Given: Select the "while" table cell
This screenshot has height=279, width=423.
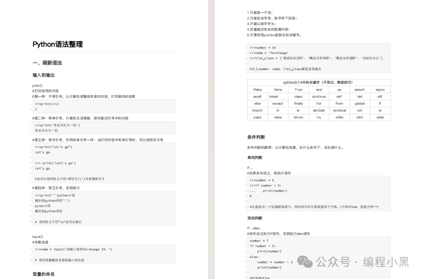Looking at the screenshot, I should (x=339, y=118).
